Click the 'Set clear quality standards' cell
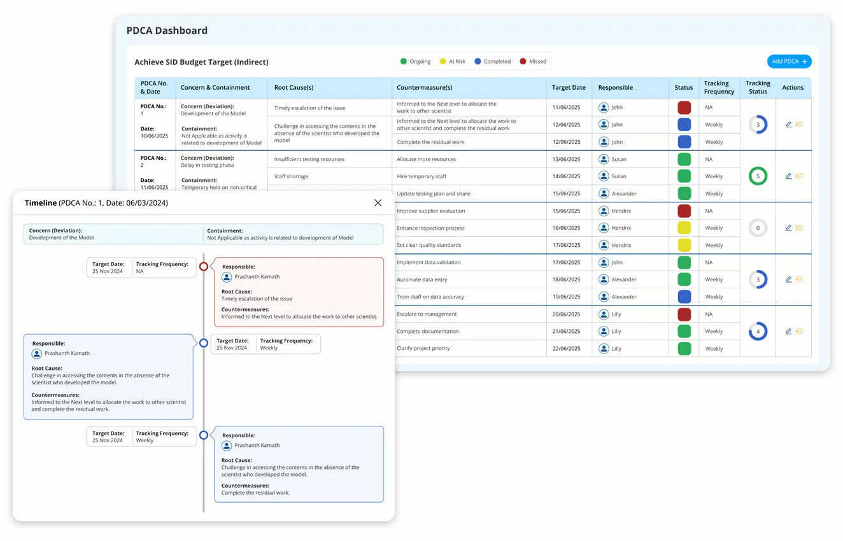This screenshot has width=843, height=541. coord(469,245)
